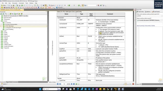The image size is (163, 91).
Task: Click the zoom percentage field showing 125%
Action: coord(65,5)
